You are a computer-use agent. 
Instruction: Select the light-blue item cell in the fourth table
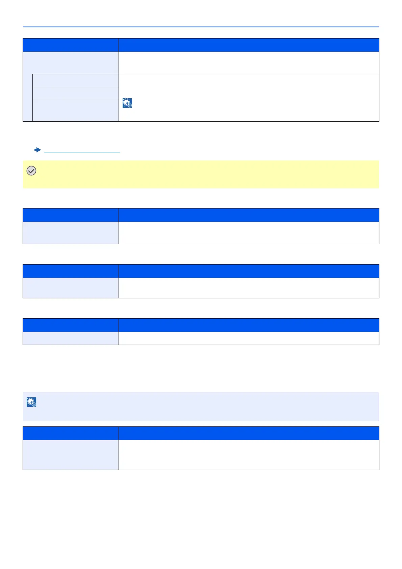(x=71, y=338)
